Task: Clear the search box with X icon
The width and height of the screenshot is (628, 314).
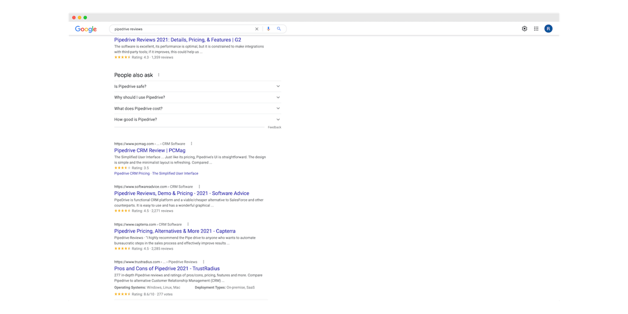Action: pyautogui.click(x=256, y=29)
